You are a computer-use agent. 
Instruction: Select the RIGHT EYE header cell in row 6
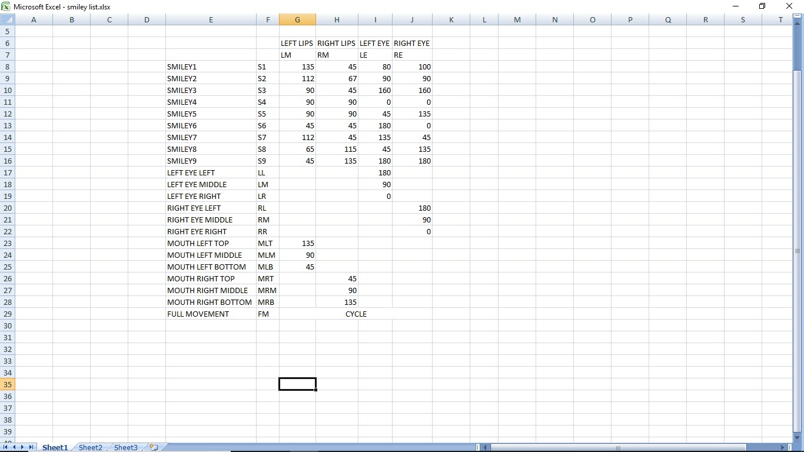[x=412, y=43]
